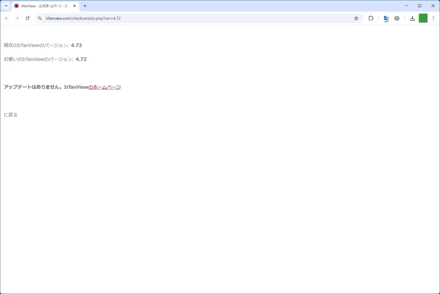Open the green profile avatar

(423, 18)
